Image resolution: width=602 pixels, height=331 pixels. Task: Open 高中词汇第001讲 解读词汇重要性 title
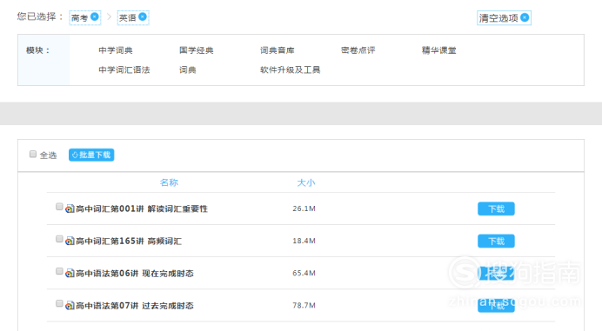coord(142,209)
